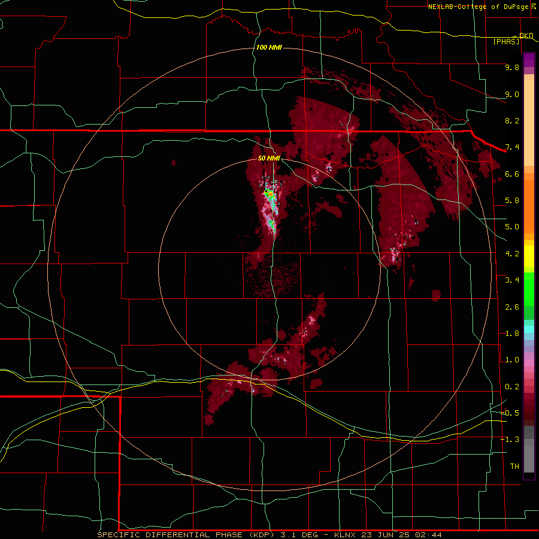Click the 0.2 value on the color scale
Screen dimensions: 539x539
[x=512, y=387]
